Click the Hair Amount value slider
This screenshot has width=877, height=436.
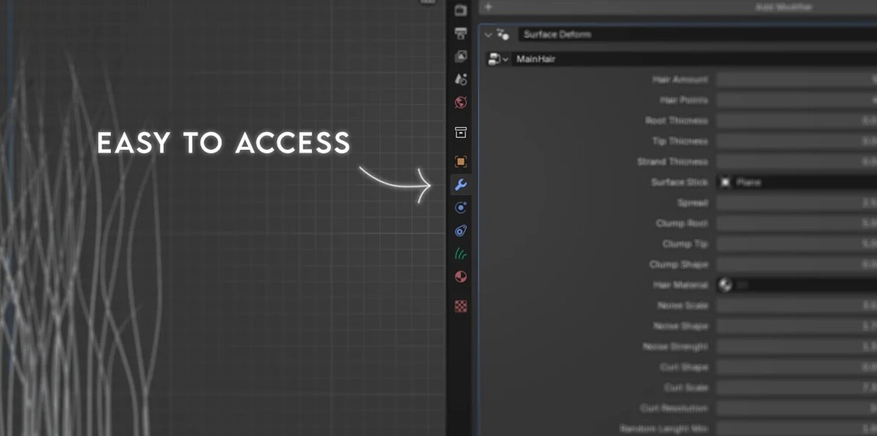[796, 79]
